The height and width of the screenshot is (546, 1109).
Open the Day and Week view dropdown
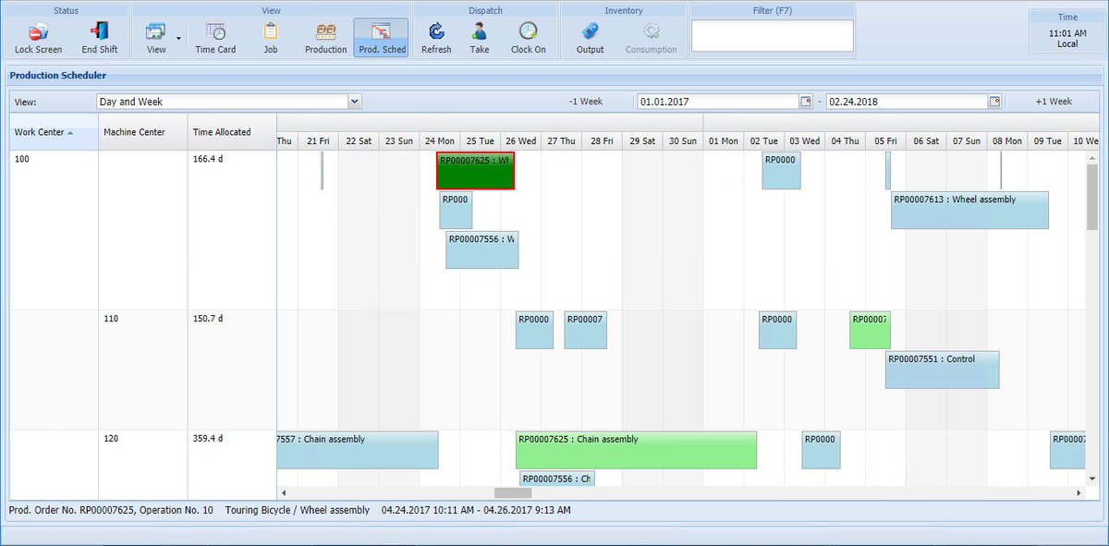(355, 102)
